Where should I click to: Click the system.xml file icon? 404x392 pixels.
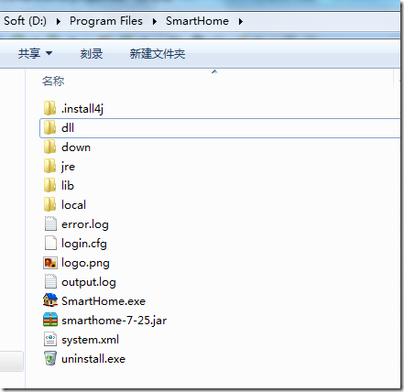pos(50,339)
